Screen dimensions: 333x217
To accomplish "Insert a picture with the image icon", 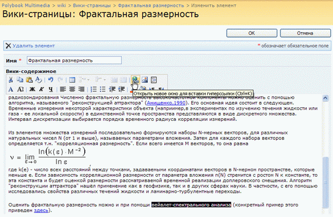I will 144,80.
